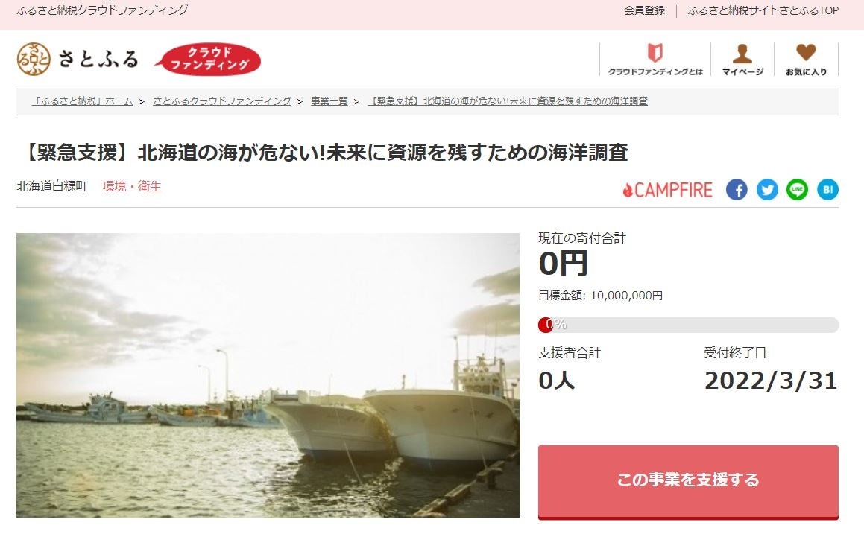Open the CAMPFIRE logo link

click(x=667, y=190)
